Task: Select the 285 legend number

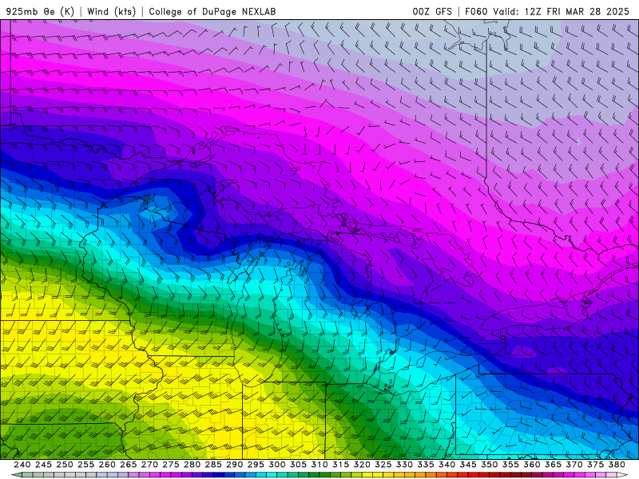Action: 213,465
